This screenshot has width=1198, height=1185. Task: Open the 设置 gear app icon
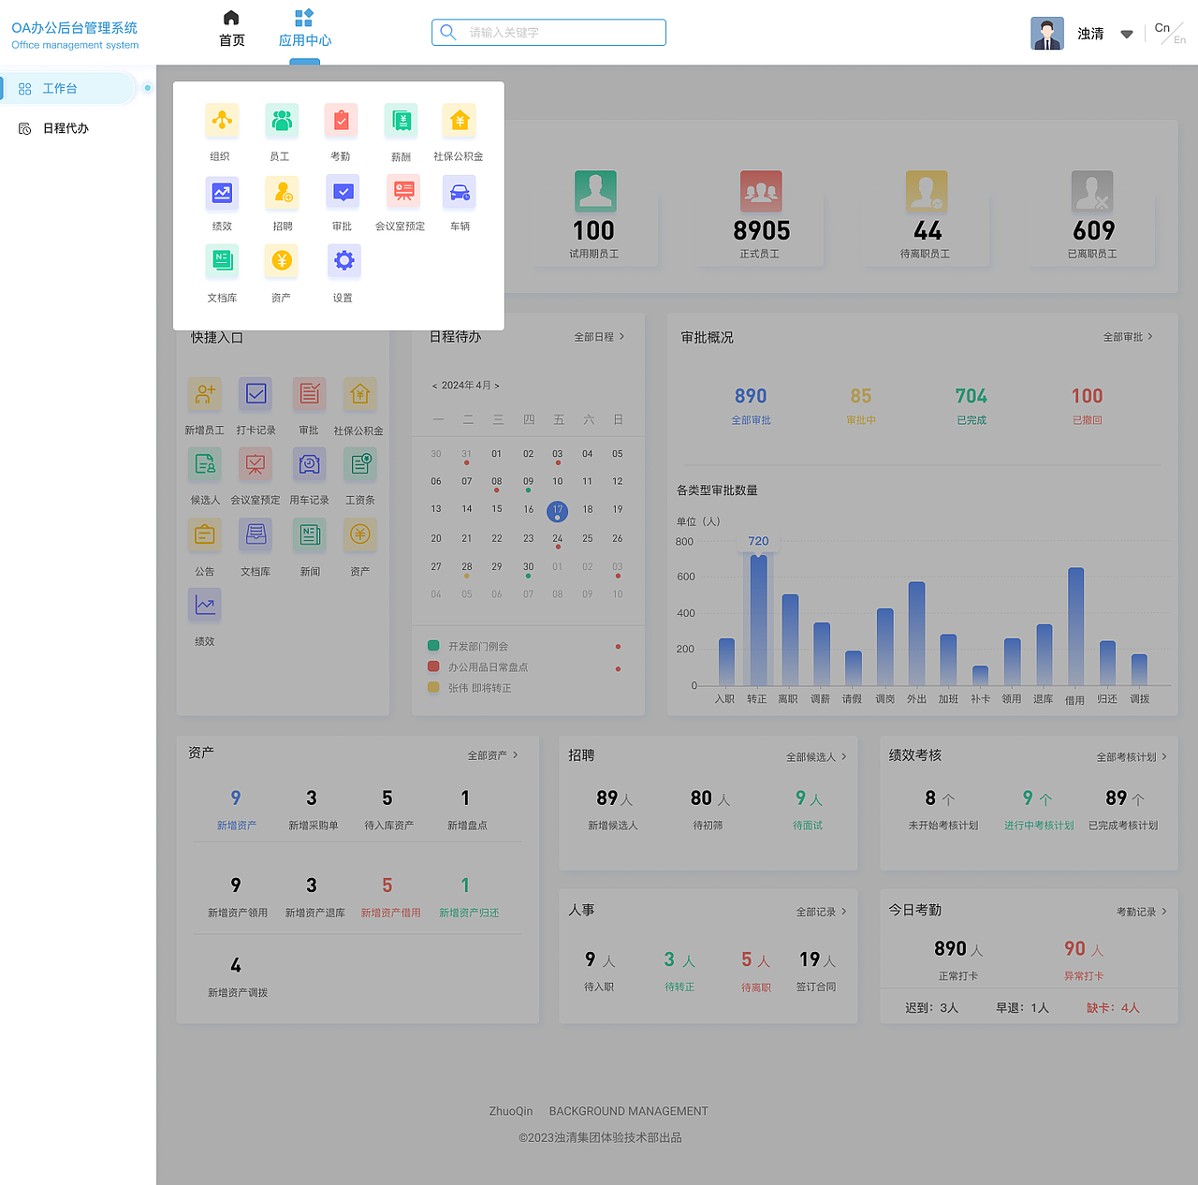[344, 261]
